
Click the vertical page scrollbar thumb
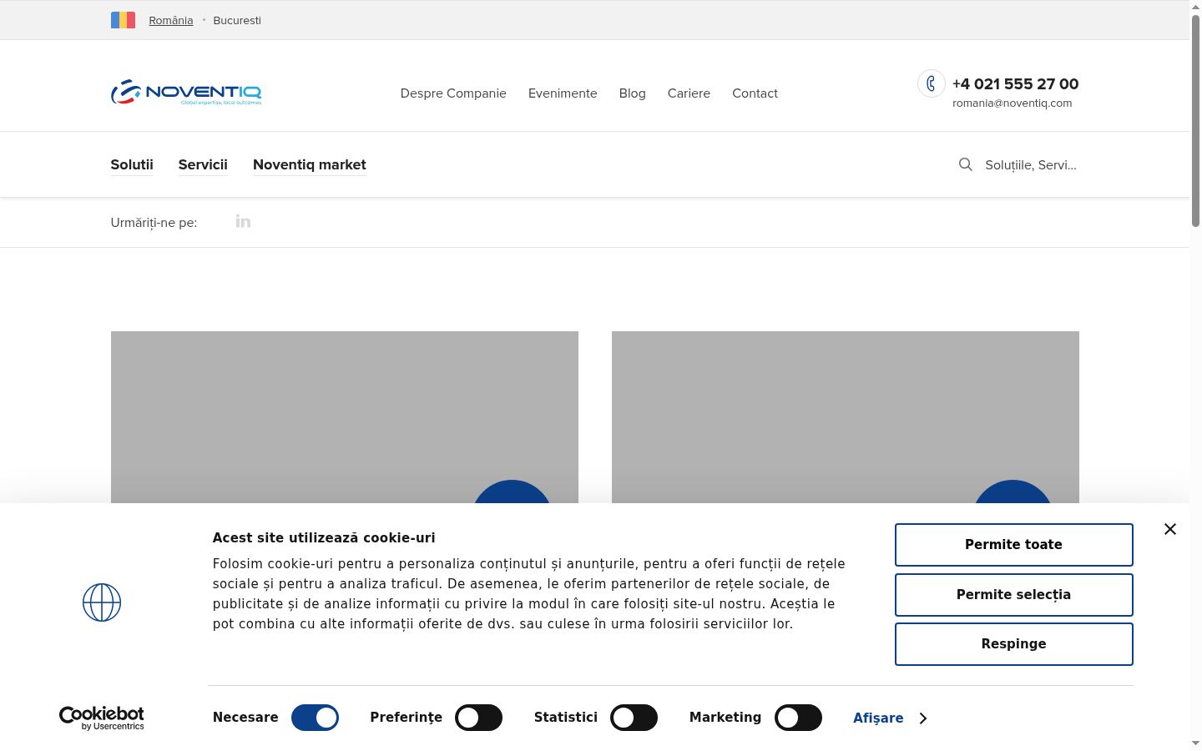coord(1195,119)
